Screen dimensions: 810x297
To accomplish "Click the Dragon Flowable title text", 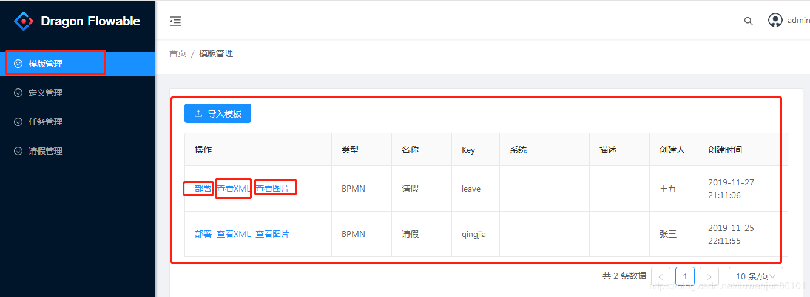I will [90, 21].
